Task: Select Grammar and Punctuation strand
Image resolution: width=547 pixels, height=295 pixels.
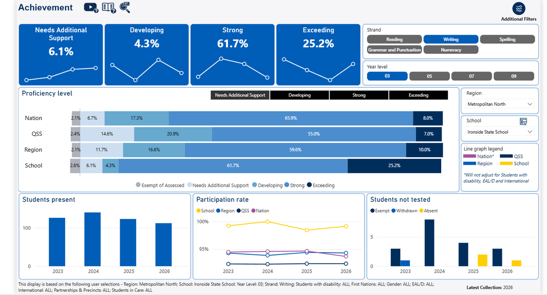Action: click(x=395, y=50)
